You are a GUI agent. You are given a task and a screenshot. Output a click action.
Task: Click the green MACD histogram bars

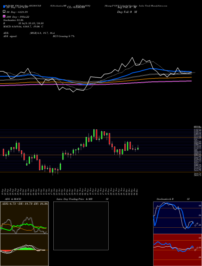(x=25, y=248)
